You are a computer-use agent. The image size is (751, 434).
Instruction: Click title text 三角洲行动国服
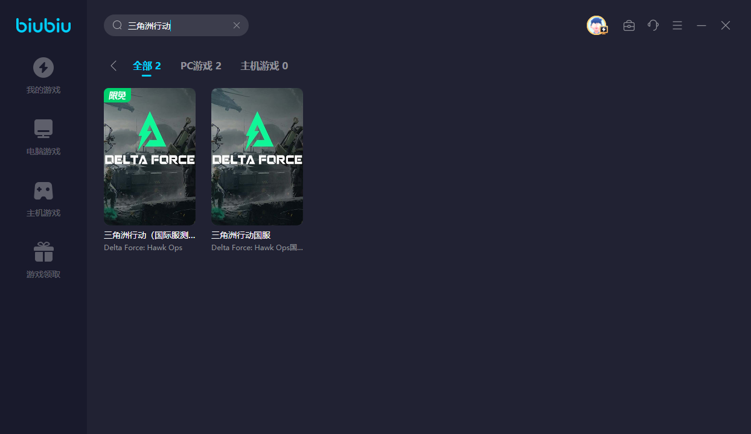point(241,236)
